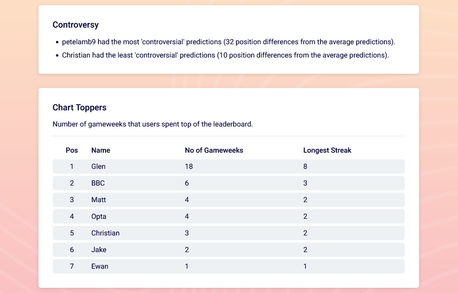Click the Longest Streak column header
Screen dimensions: 458x293
[x=327, y=150]
